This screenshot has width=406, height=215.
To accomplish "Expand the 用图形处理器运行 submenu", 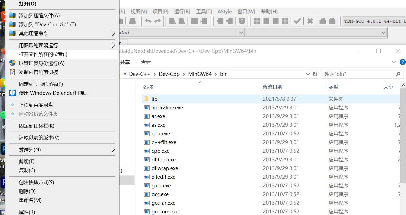I will point(113,45).
